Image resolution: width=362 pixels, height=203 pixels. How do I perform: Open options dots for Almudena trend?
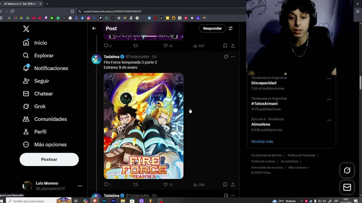tap(329, 120)
